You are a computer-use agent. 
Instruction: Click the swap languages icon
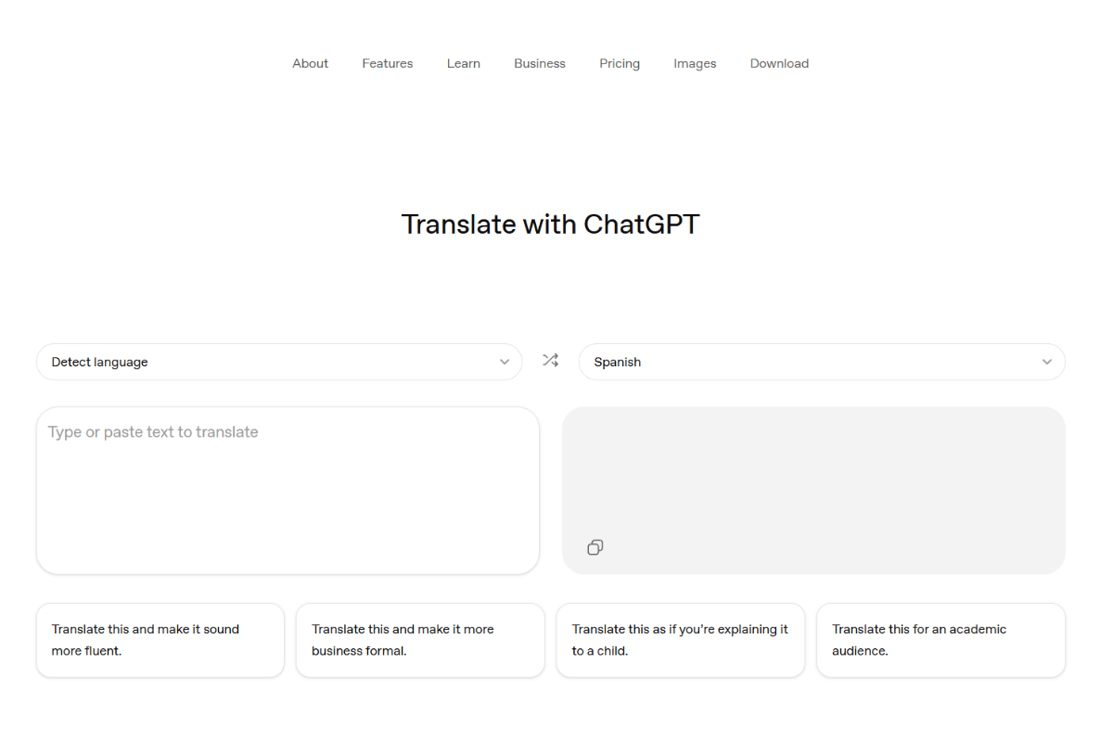(x=550, y=361)
